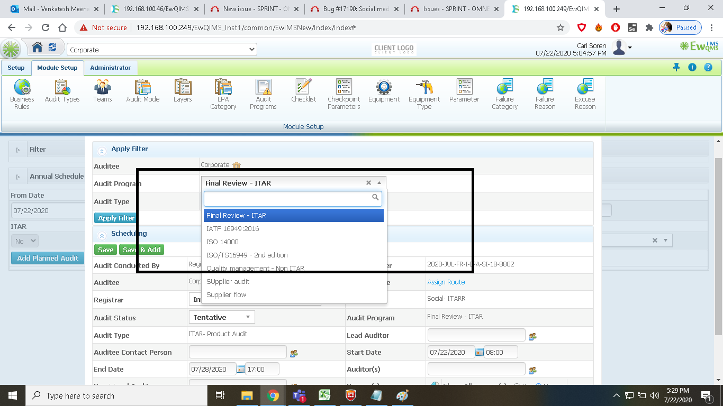Open the help question-mark icon
The width and height of the screenshot is (723, 406).
click(708, 67)
